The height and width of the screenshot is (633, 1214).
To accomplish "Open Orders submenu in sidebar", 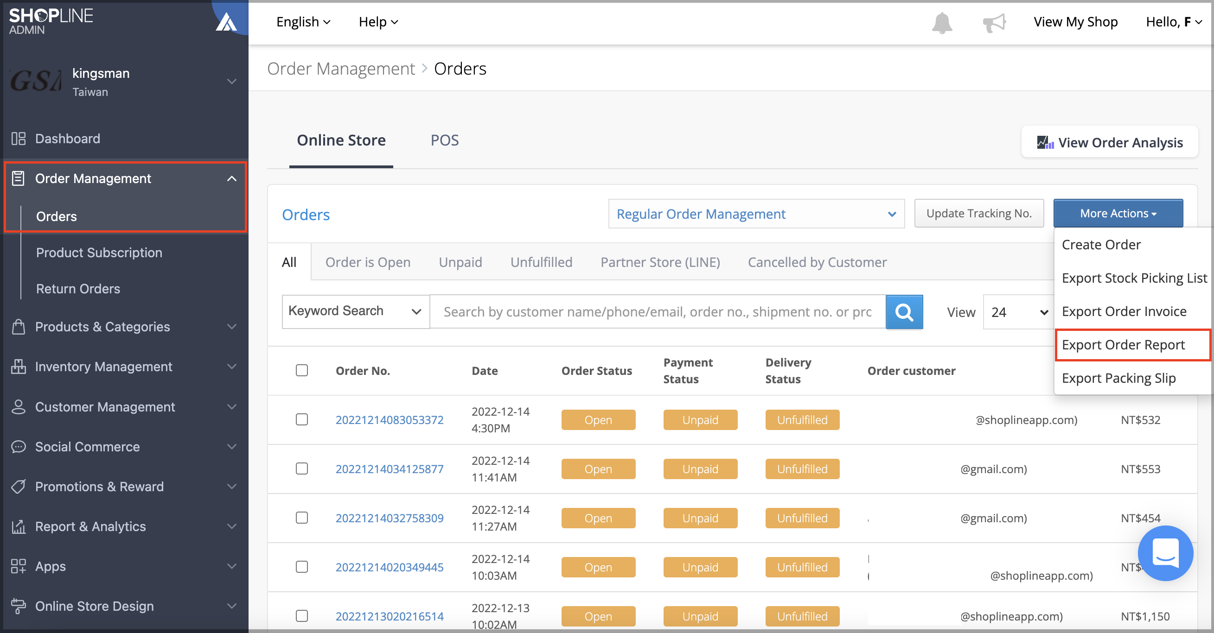I will (56, 216).
